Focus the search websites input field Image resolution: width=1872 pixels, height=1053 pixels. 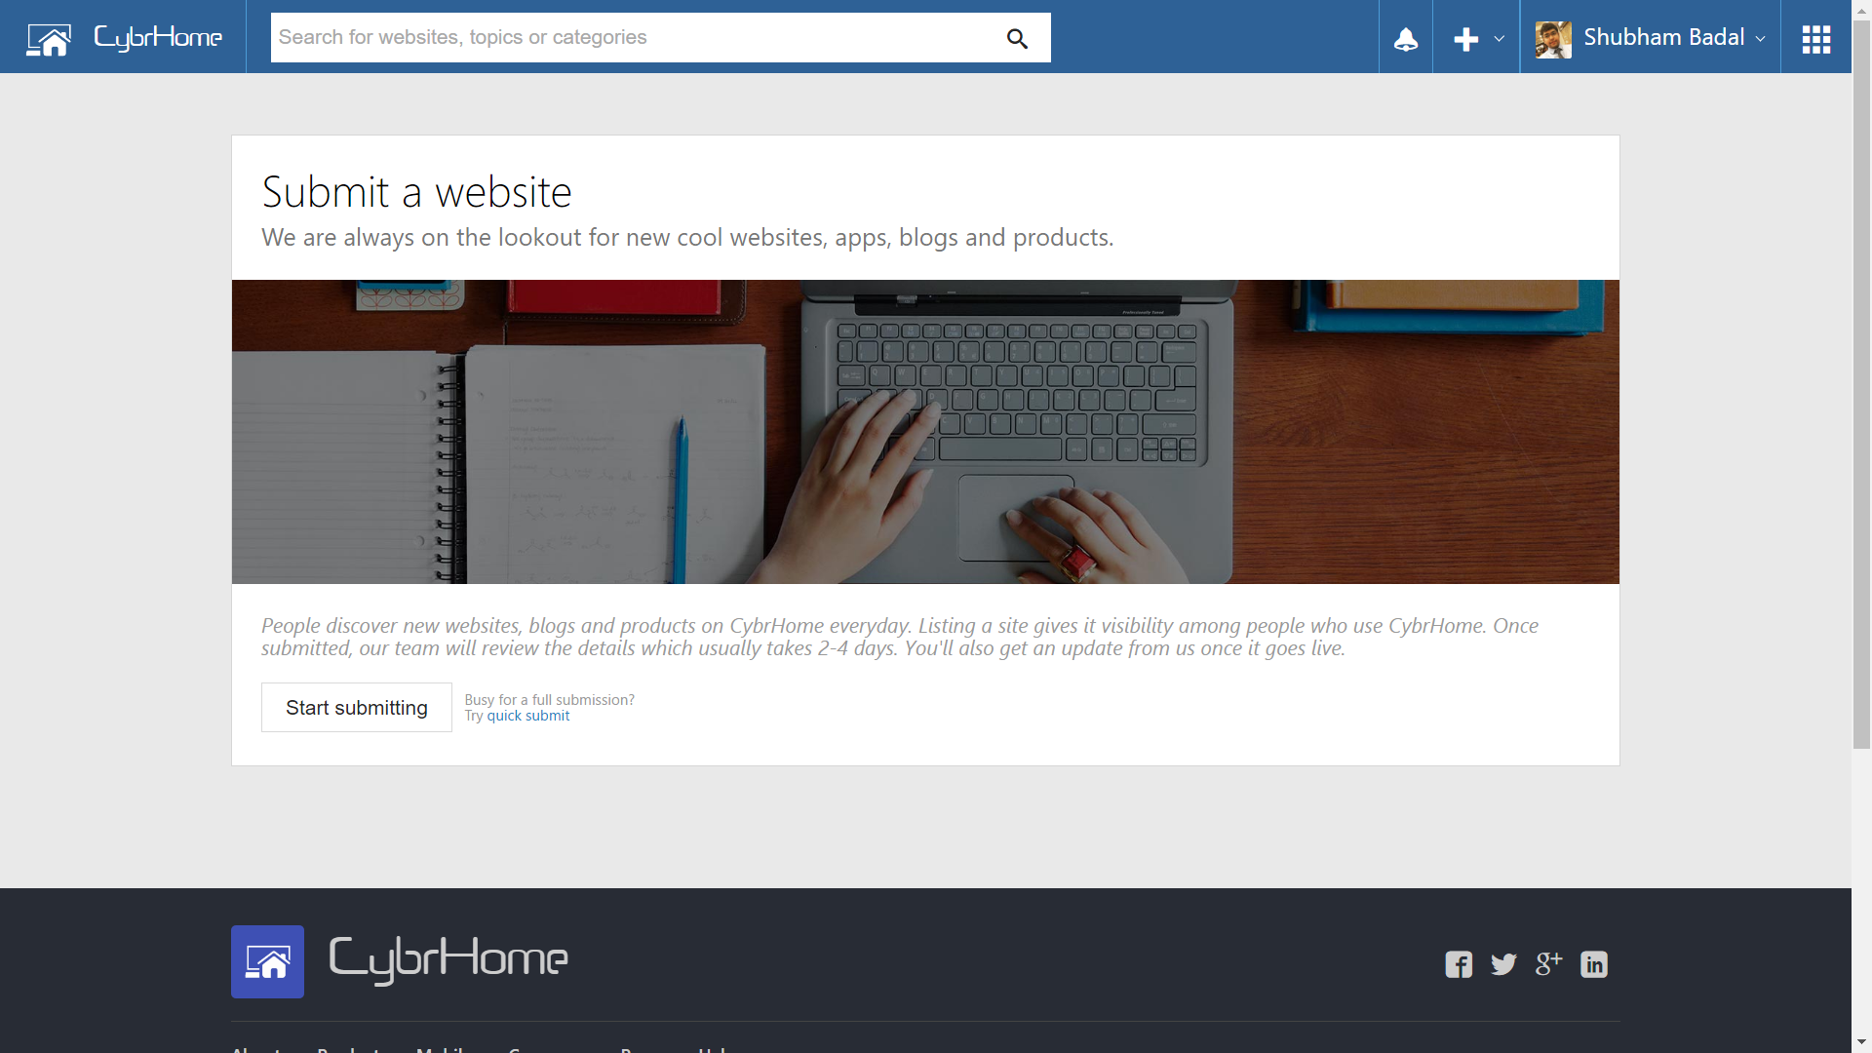[x=634, y=37]
